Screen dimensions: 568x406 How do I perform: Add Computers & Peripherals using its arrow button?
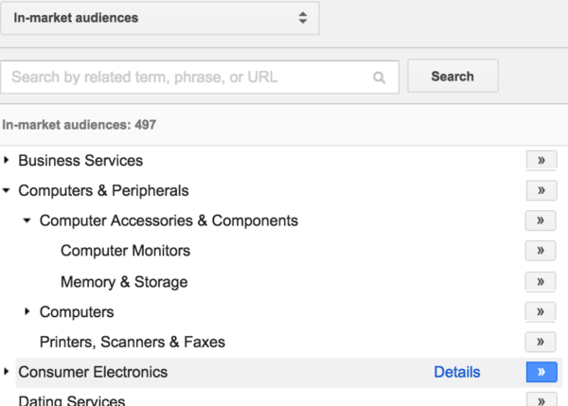coord(541,190)
